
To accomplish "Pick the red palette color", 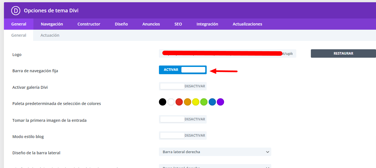I will [x=179, y=102].
